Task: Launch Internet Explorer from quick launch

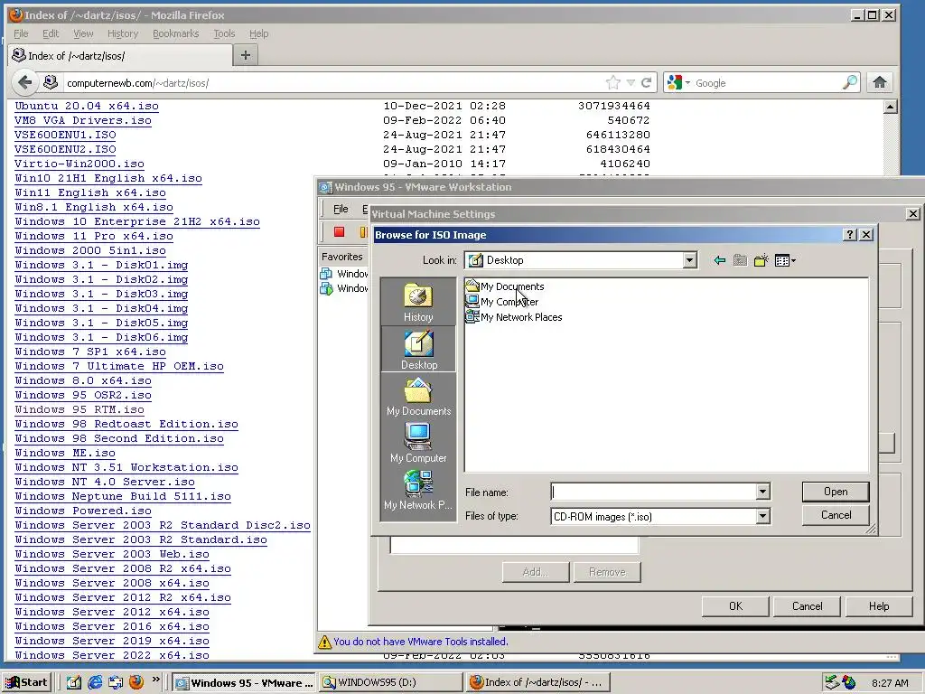Action: click(x=94, y=682)
